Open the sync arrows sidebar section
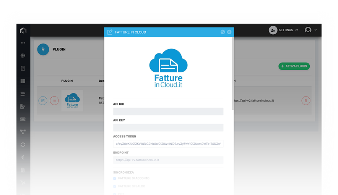 click(23, 145)
